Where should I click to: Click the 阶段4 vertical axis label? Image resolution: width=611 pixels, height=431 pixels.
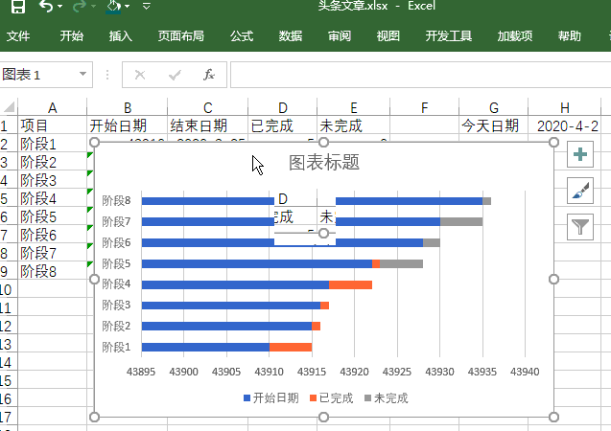[x=116, y=284]
